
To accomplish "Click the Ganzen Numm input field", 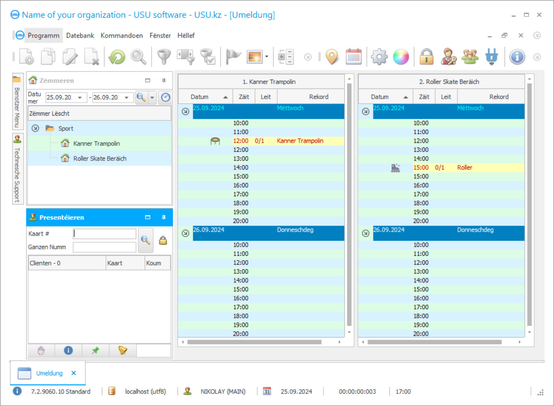I will tap(105, 247).
